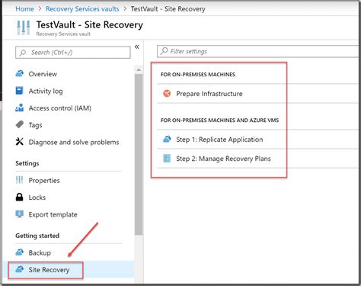Select the Site Recovery menu item
361x286 pixels.
(x=69, y=270)
